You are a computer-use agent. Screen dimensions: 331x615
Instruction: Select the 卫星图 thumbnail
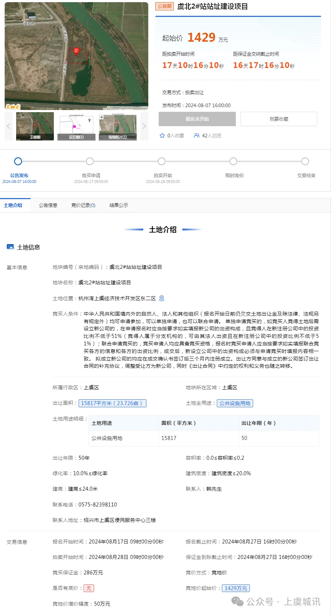click(x=35, y=126)
